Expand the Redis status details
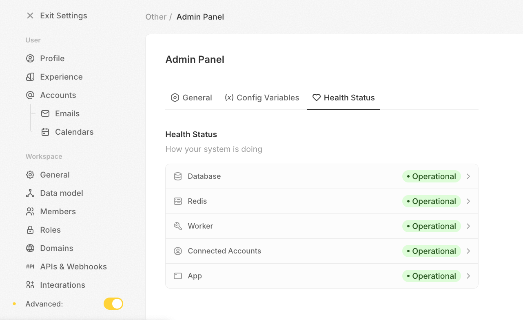Viewport: 523px width, 320px height. 468,201
